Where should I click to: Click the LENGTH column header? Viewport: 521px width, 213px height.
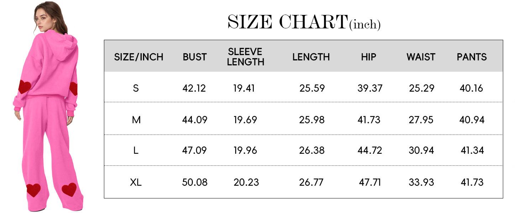[311, 57]
